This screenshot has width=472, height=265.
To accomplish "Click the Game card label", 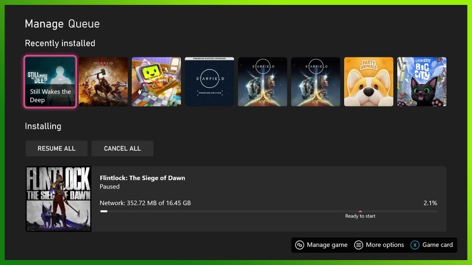I will (437, 245).
